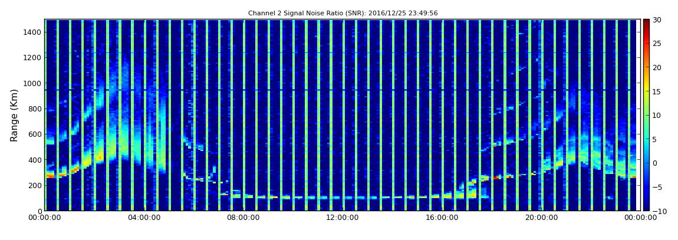Screen dimensions: 678x240
Task: Click the 200 range tick label
Action: 35,185
